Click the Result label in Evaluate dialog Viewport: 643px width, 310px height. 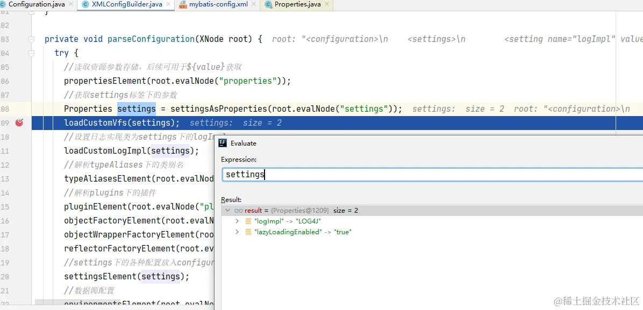click(x=231, y=200)
